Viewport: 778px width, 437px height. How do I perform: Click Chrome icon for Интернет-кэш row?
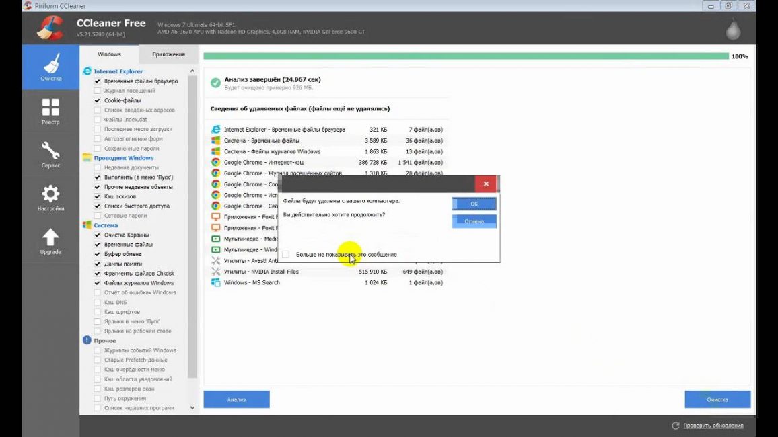pyautogui.click(x=216, y=162)
